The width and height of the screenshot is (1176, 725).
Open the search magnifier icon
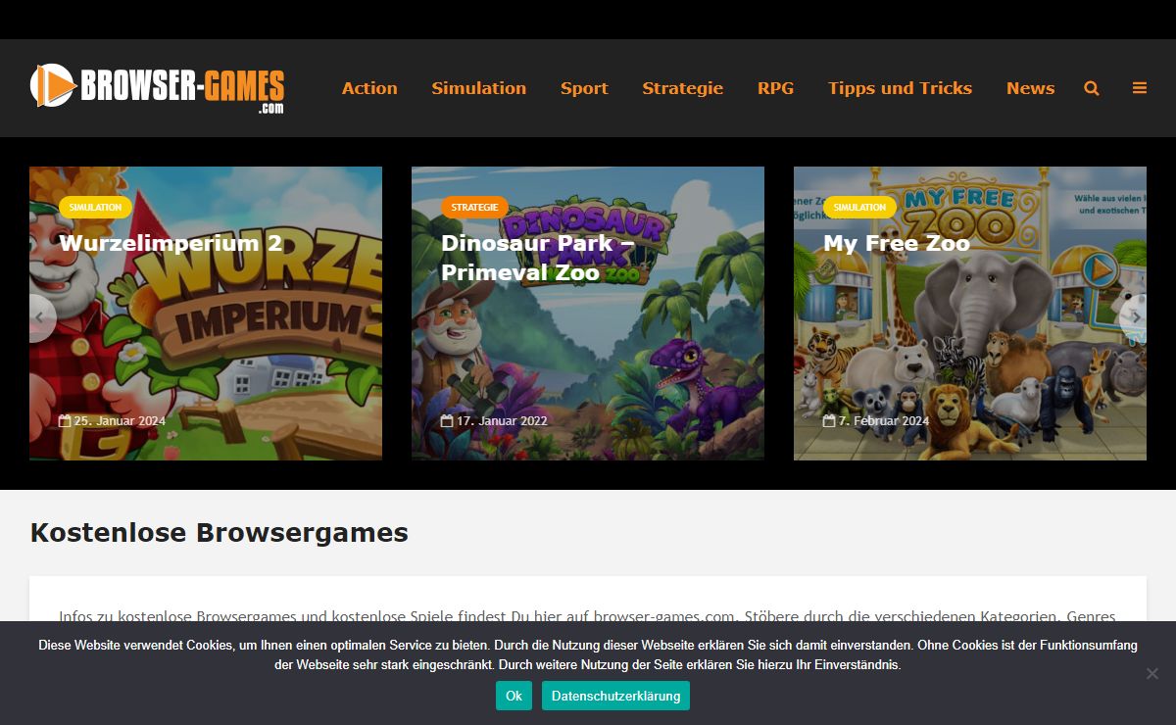click(x=1092, y=88)
